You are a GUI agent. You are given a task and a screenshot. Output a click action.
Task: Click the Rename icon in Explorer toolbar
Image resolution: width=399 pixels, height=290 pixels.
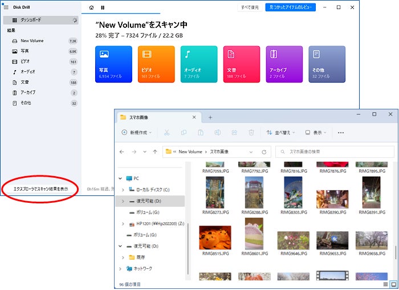click(218, 133)
